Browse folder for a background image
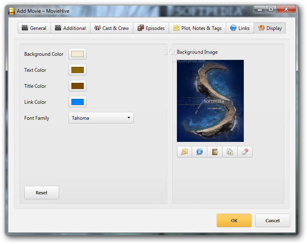307x244 pixels. 184,152
